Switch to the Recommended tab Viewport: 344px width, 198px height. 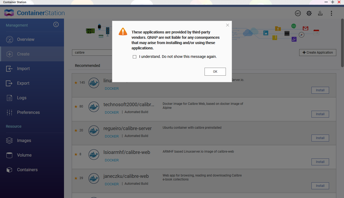tap(87, 66)
